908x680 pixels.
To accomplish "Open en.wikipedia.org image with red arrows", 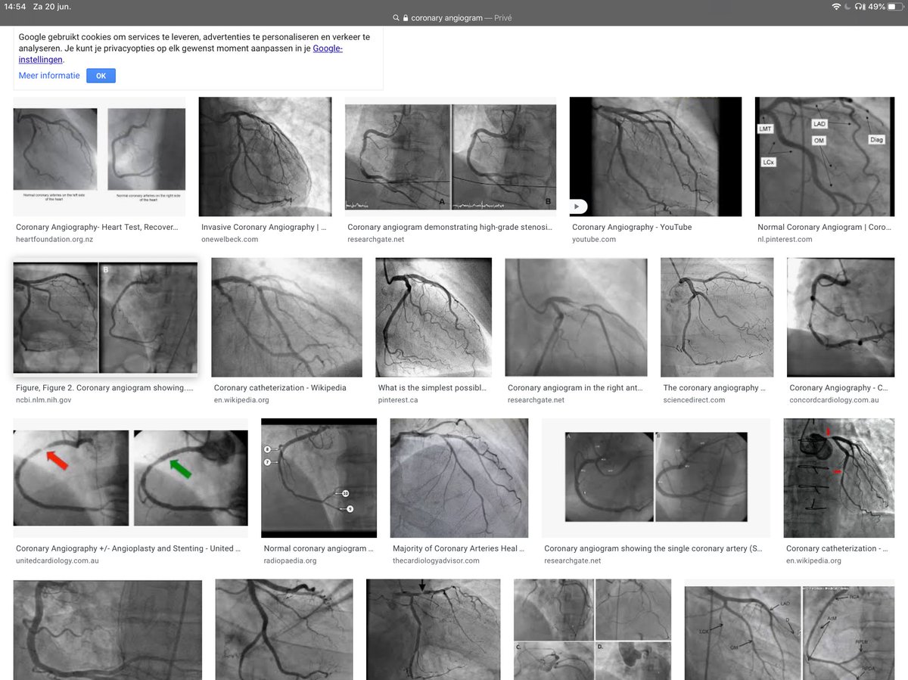I will click(839, 478).
